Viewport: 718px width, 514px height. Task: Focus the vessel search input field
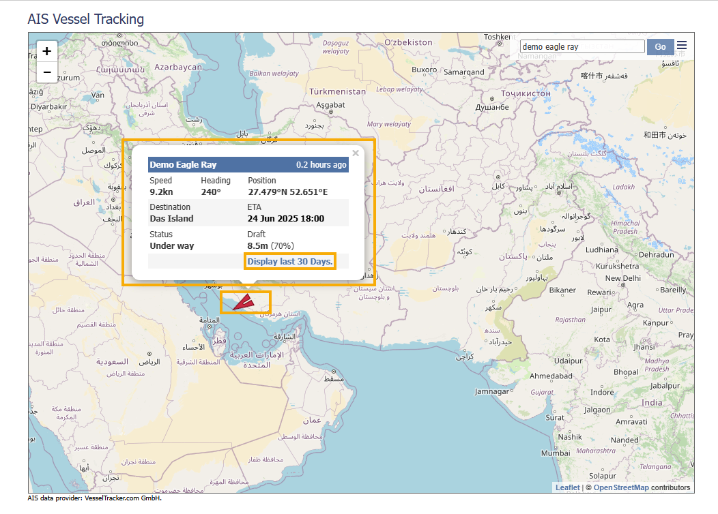point(581,46)
